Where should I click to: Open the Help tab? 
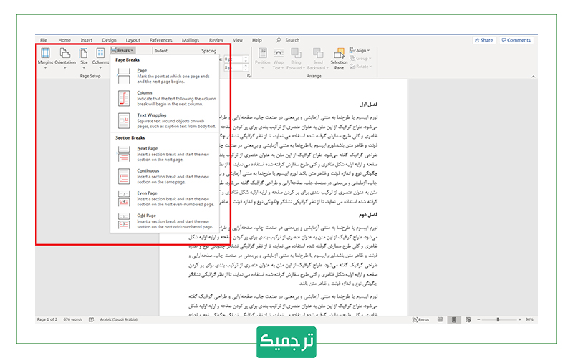pyautogui.click(x=257, y=40)
